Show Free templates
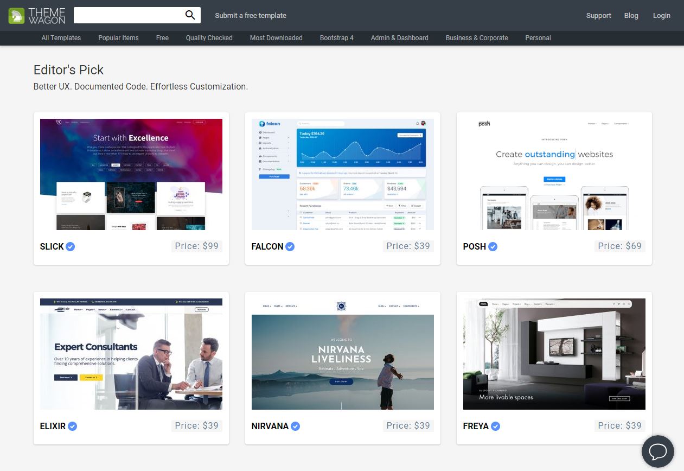 click(162, 38)
